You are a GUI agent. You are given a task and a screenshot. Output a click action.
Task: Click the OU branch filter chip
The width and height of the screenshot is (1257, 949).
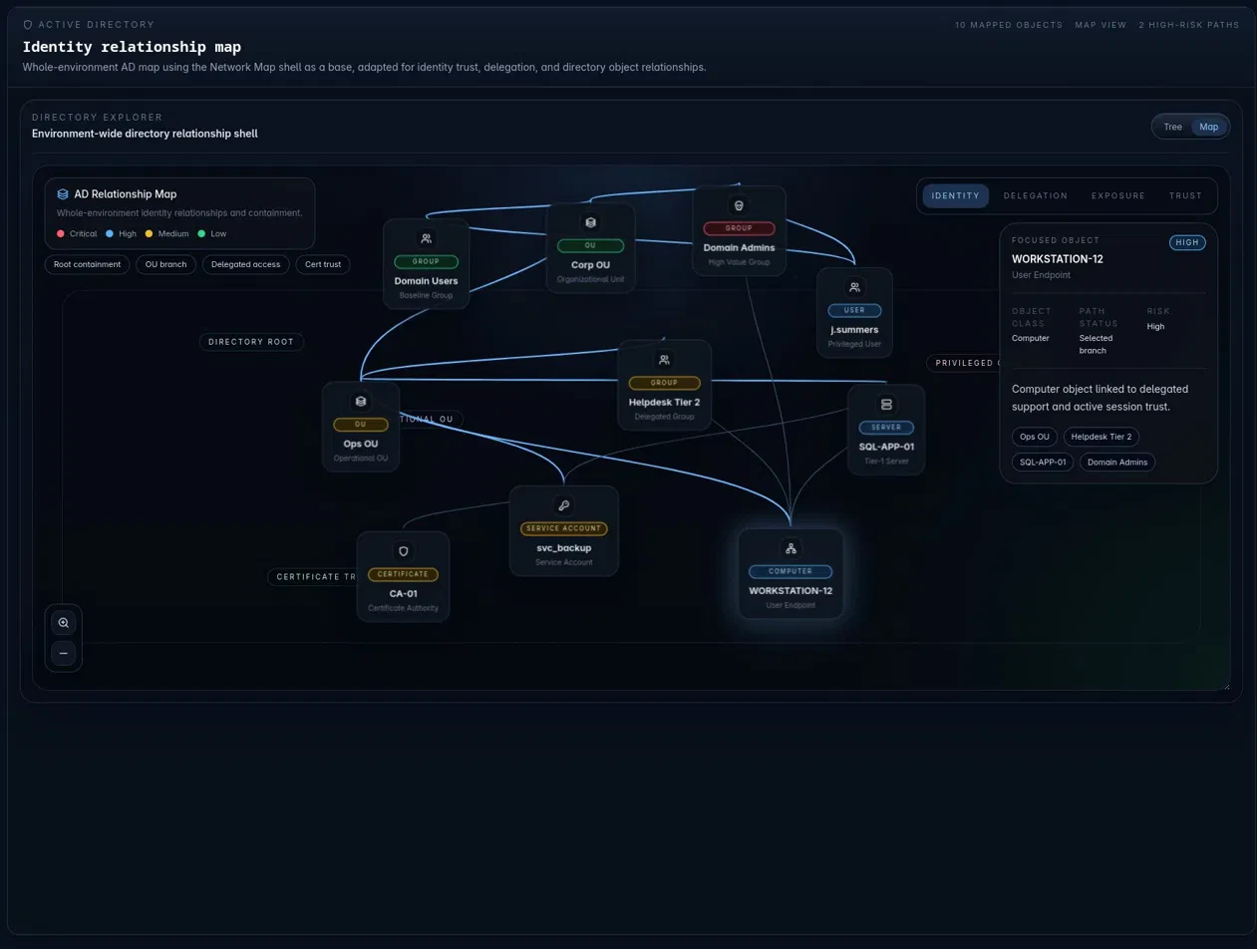pos(165,264)
